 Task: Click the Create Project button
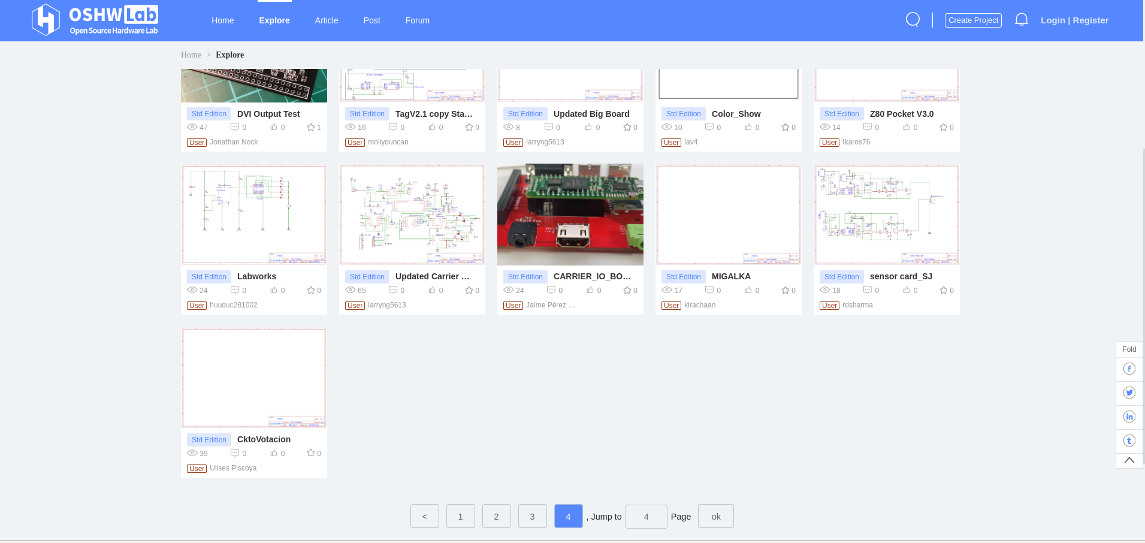click(973, 20)
